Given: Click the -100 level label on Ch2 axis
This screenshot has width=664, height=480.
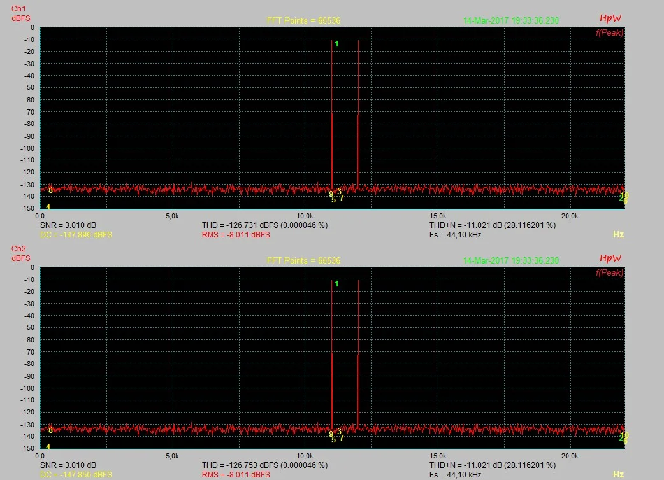Looking at the screenshot, I should point(27,388).
